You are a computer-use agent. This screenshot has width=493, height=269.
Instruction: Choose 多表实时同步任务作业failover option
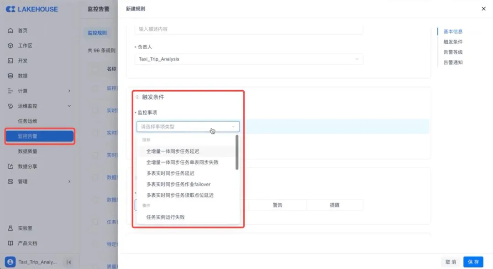[178, 184]
